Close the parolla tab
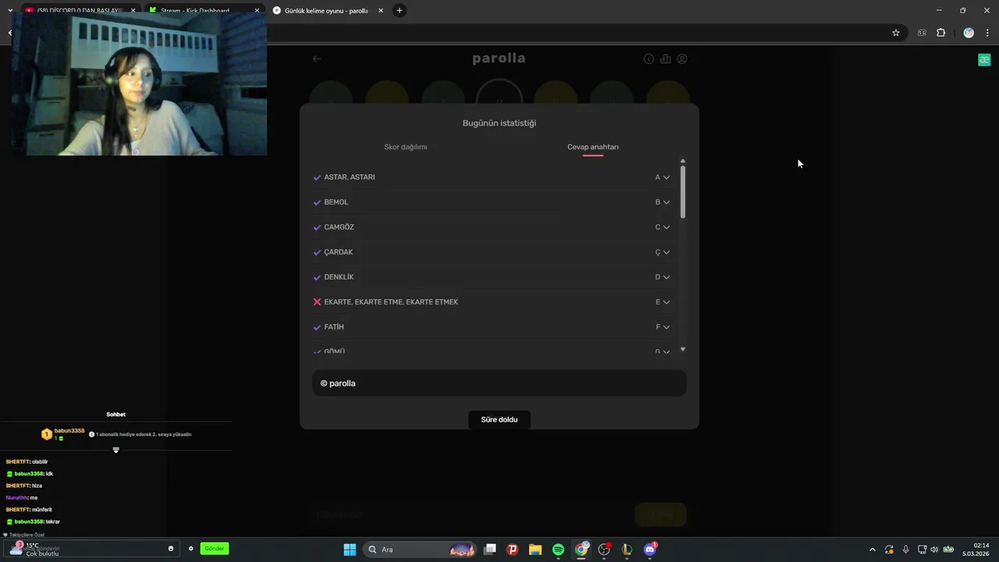999x562 pixels. pos(380,11)
